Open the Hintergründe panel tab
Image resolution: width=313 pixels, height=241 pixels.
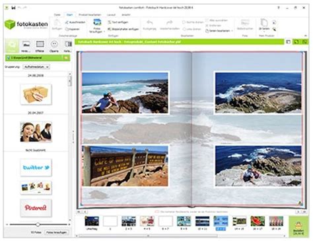click(x=26, y=46)
